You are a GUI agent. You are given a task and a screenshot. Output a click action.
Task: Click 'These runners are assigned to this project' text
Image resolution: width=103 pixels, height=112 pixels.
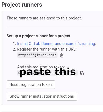point(44,18)
